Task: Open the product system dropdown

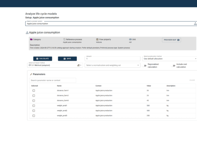Action: pyautogui.click(x=111, y=23)
